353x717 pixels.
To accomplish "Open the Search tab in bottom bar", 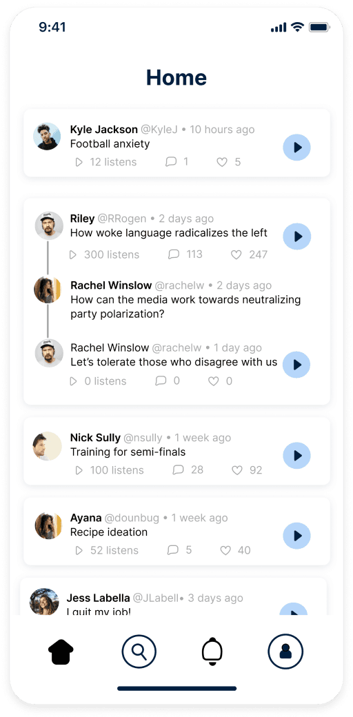I will point(139,651).
